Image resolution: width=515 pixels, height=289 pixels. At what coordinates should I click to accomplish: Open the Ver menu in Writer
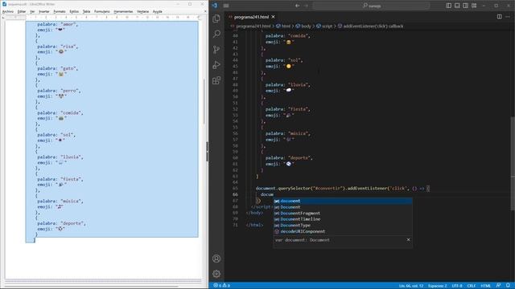(32, 11)
